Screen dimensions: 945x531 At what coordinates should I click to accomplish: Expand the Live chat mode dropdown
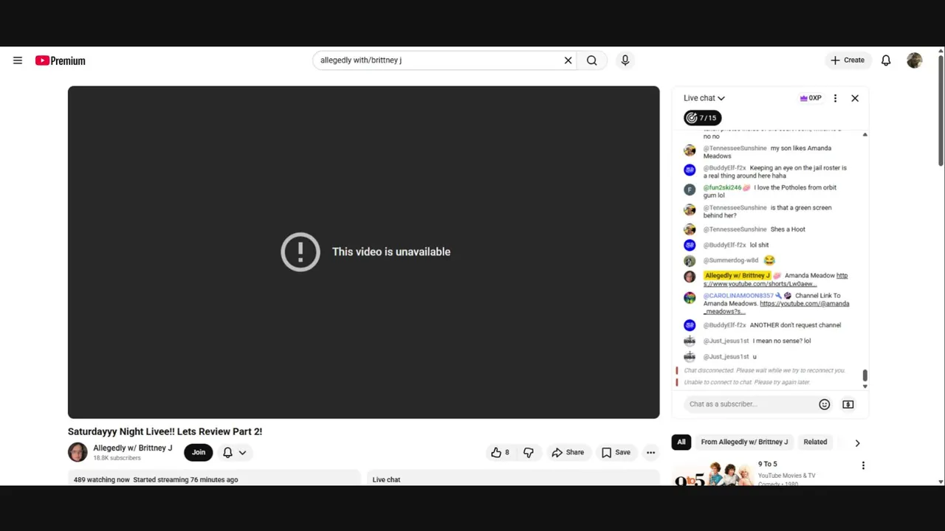tap(704, 98)
